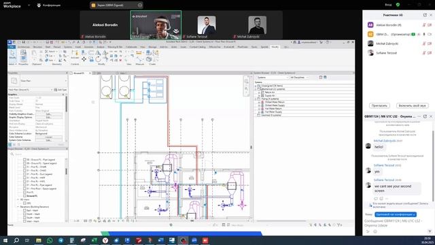Collapse the 3D Views group in Project Browser
Screen dimensions: 435x245
tap(18, 199)
